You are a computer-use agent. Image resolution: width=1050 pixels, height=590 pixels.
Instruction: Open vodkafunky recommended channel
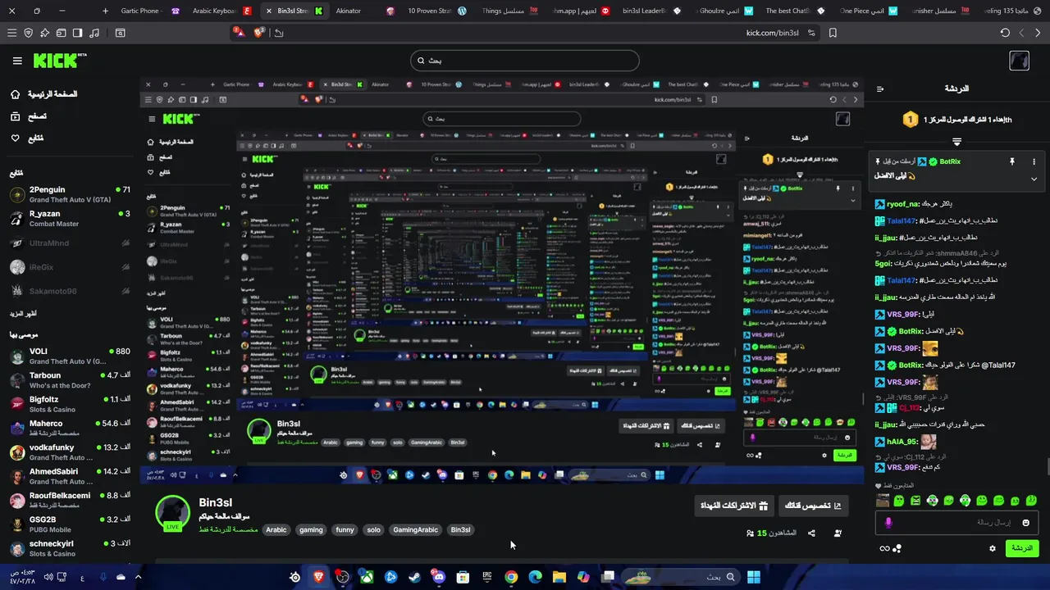(x=69, y=452)
